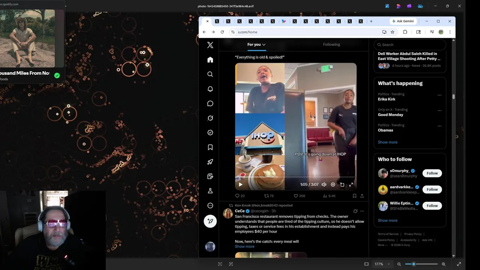Open X Home from the sidebar
The height and width of the screenshot is (270, 480).
pyautogui.click(x=210, y=60)
